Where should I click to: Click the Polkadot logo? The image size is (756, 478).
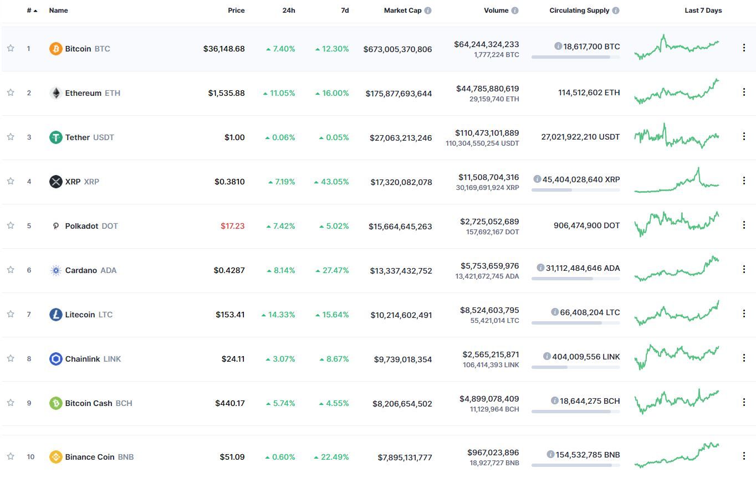click(55, 226)
